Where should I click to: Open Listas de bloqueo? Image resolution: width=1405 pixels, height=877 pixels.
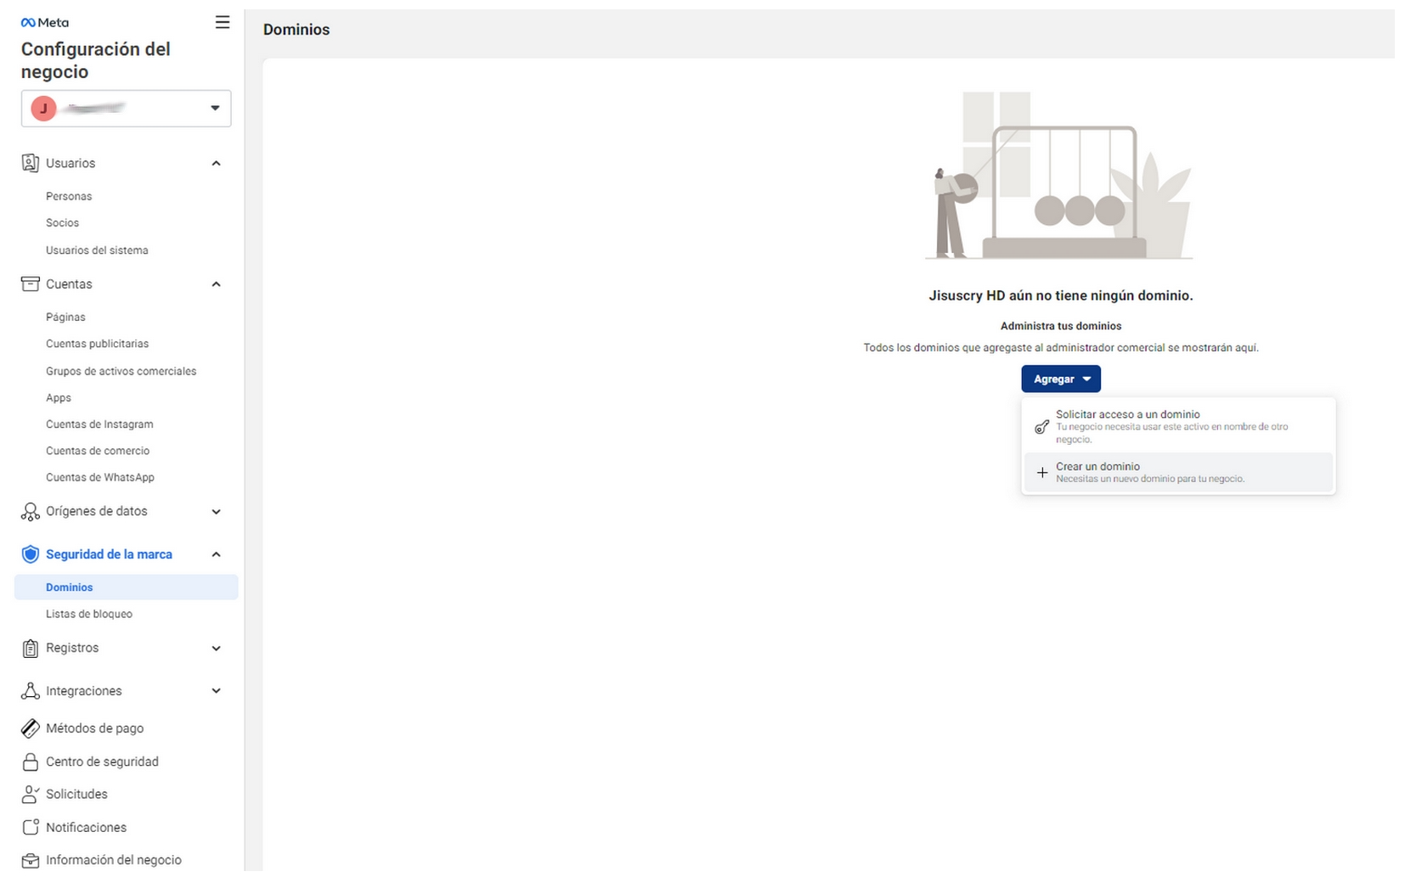pyautogui.click(x=89, y=614)
